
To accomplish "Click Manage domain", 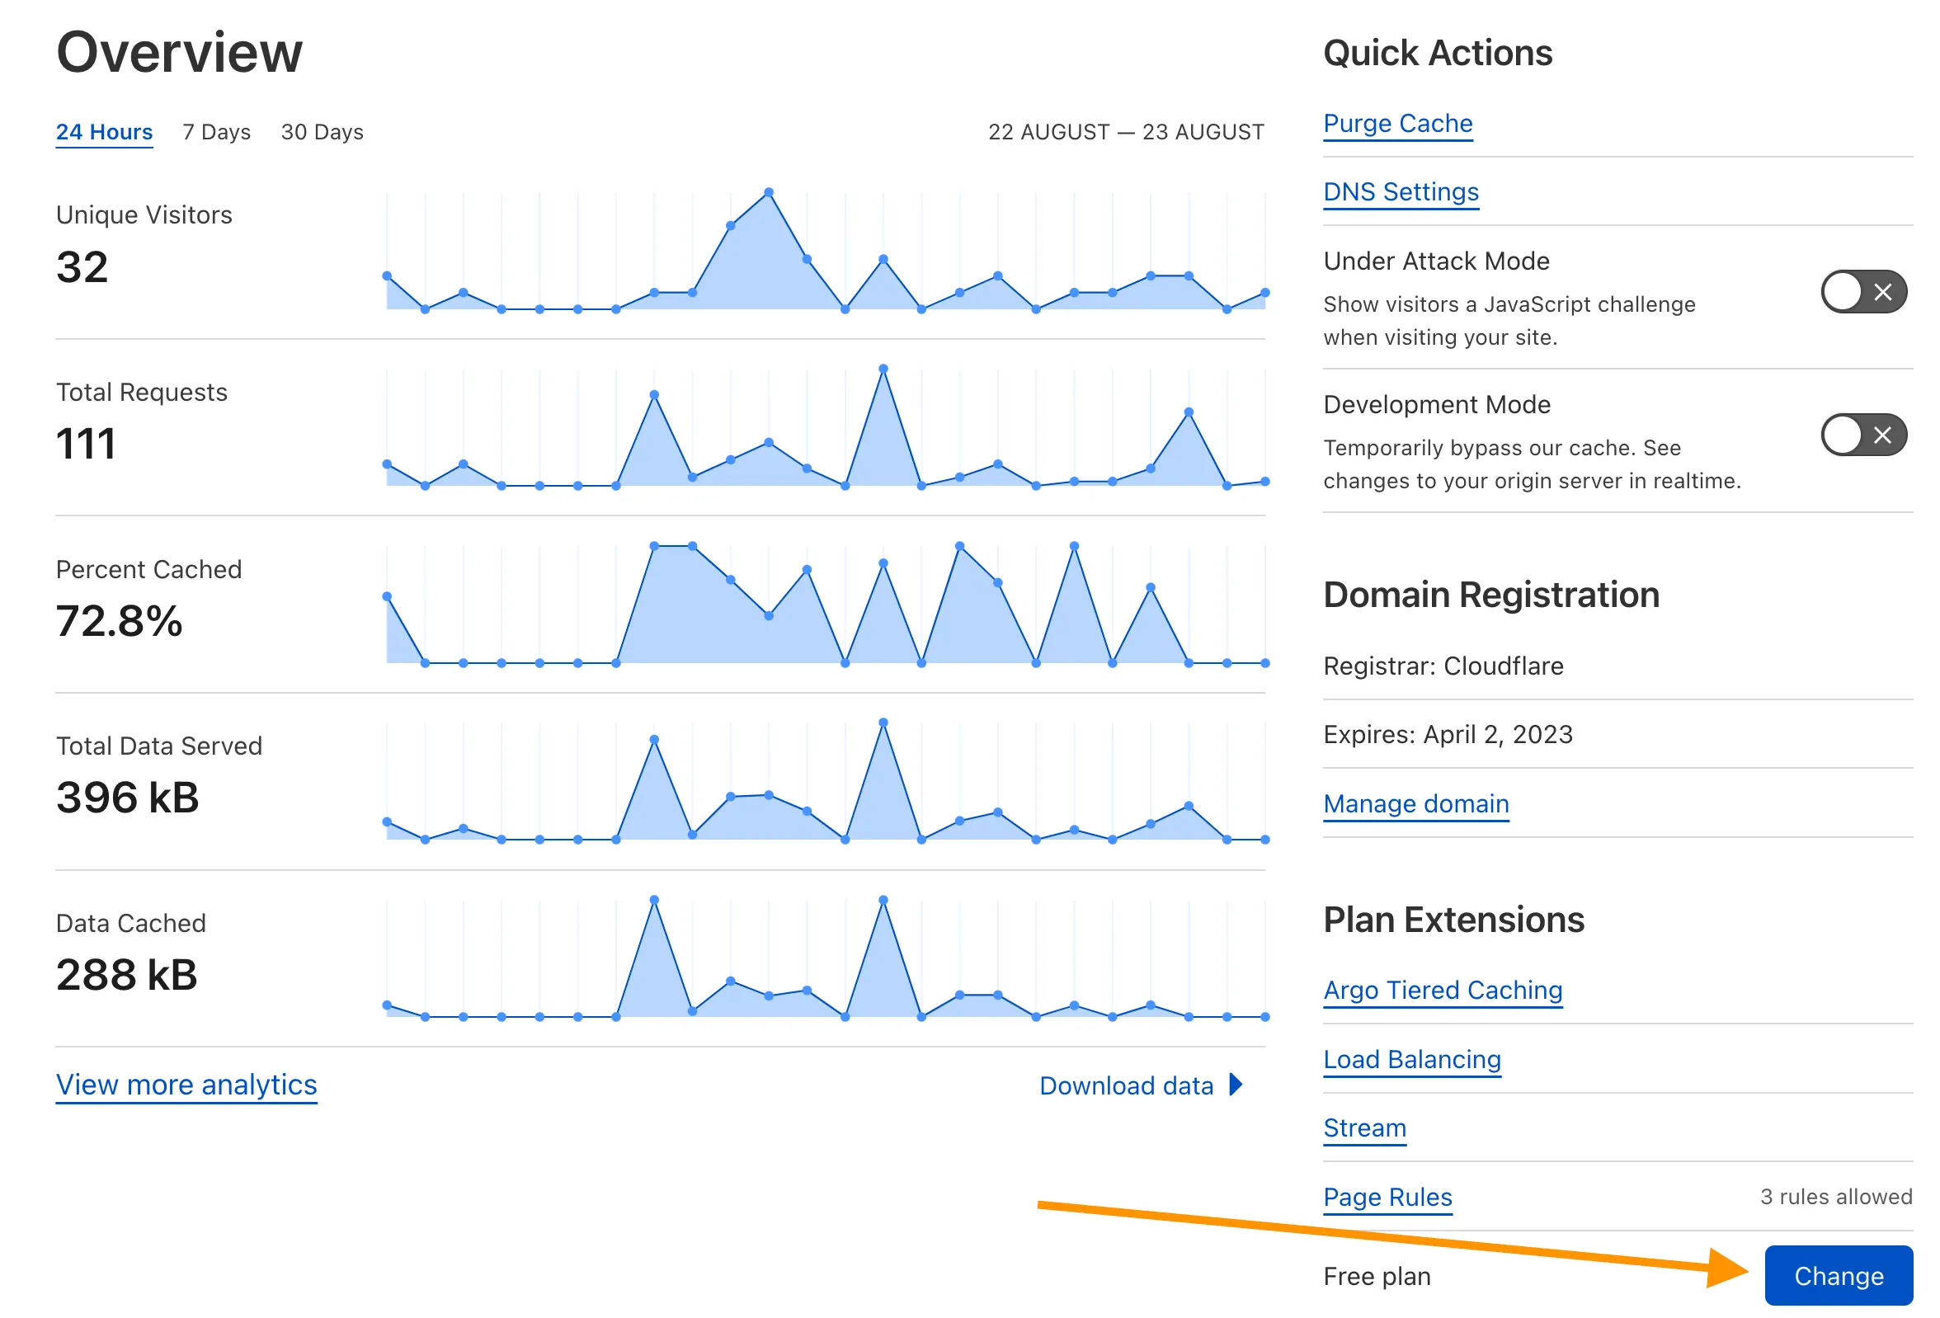I will click(1415, 803).
